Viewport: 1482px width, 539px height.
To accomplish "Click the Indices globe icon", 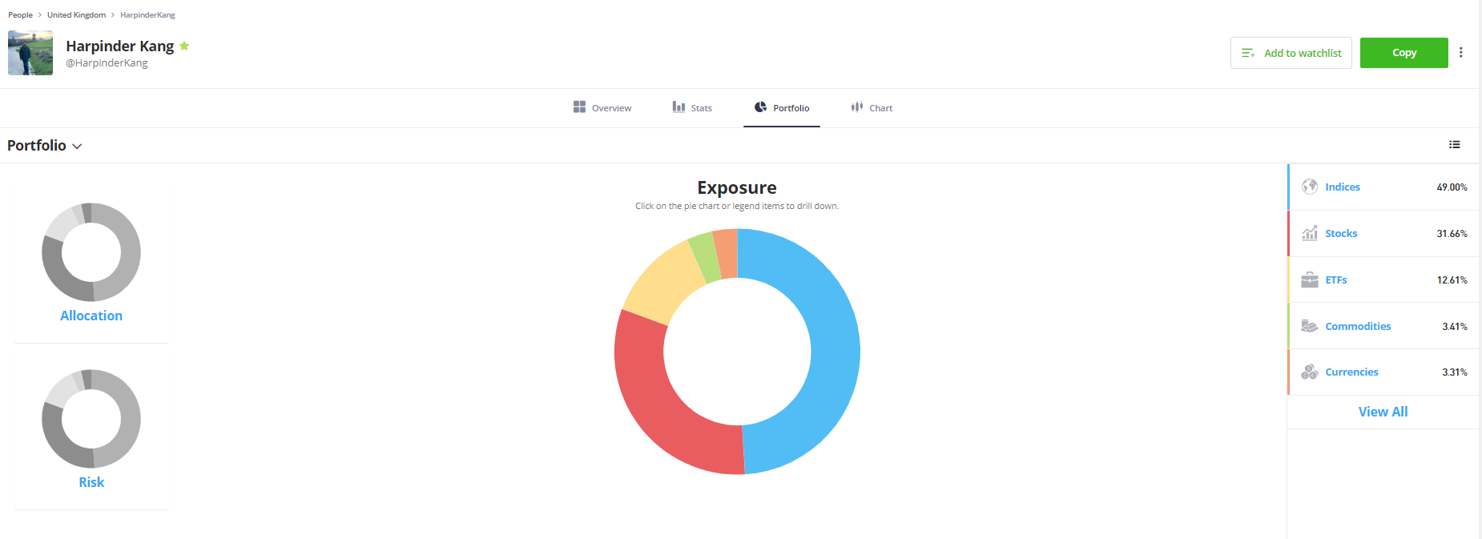I will coord(1310,187).
